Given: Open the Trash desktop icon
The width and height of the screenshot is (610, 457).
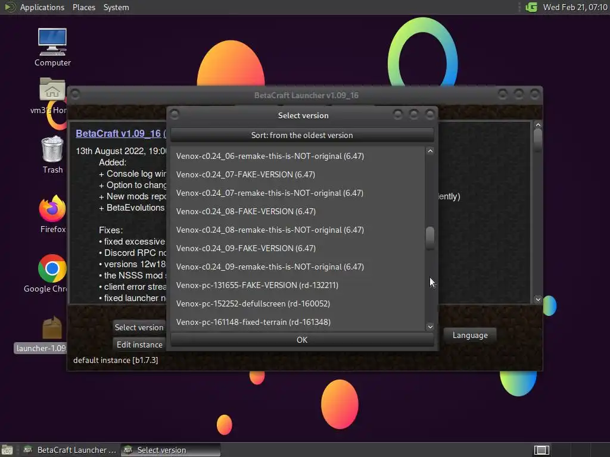Looking at the screenshot, I should [x=52, y=154].
